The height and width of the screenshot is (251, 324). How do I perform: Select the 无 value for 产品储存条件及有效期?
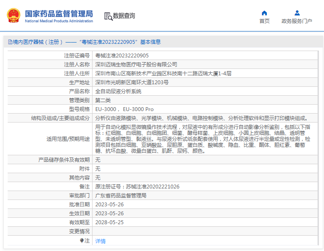coord(98,160)
